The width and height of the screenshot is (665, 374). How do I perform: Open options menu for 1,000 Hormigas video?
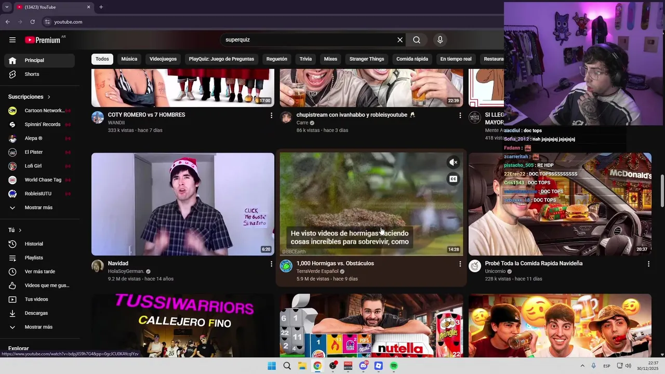(460, 264)
